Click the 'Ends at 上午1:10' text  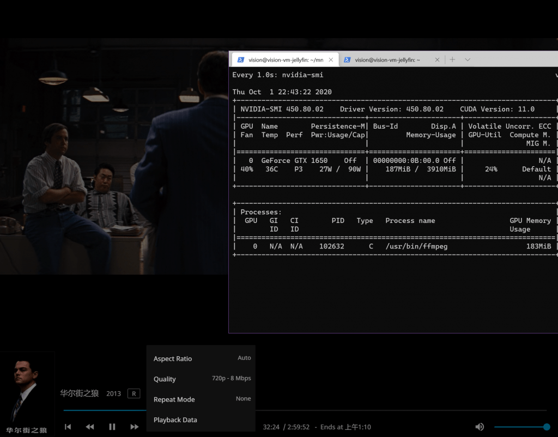tap(345, 427)
